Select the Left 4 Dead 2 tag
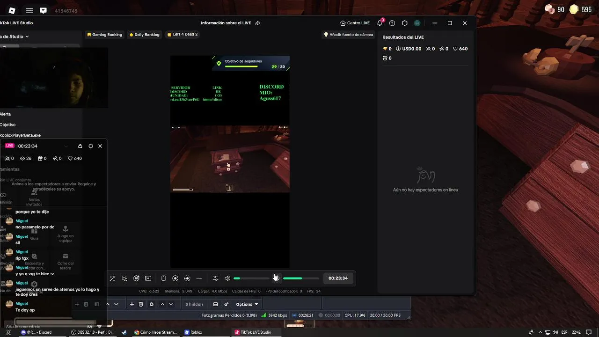This screenshot has width=599, height=337. (x=183, y=34)
